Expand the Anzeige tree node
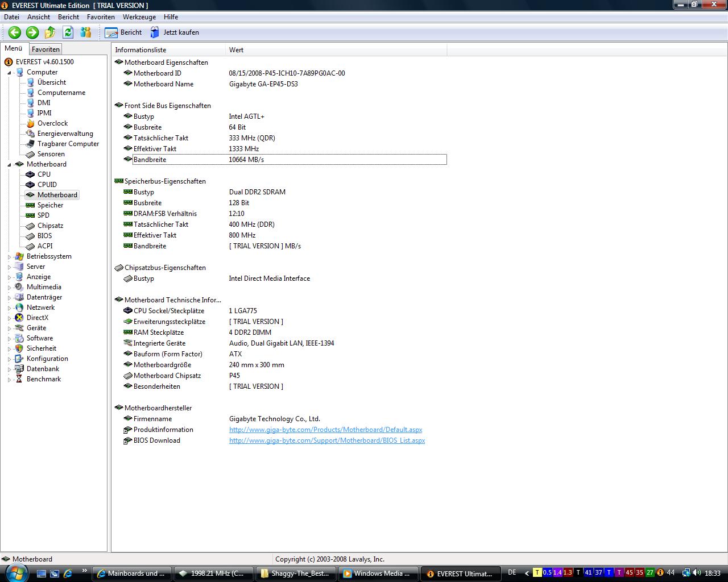The image size is (728, 582). coord(9,277)
